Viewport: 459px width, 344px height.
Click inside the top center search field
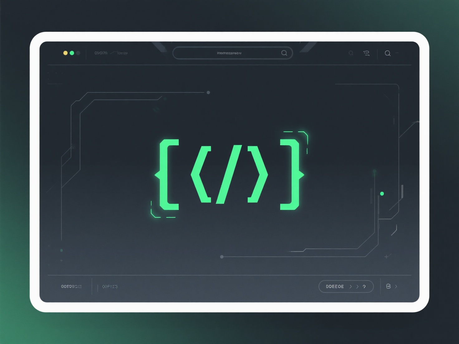click(229, 53)
